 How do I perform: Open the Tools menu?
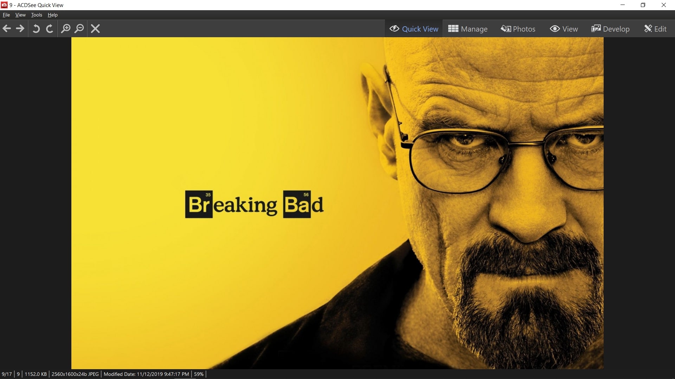(x=37, y=15)
